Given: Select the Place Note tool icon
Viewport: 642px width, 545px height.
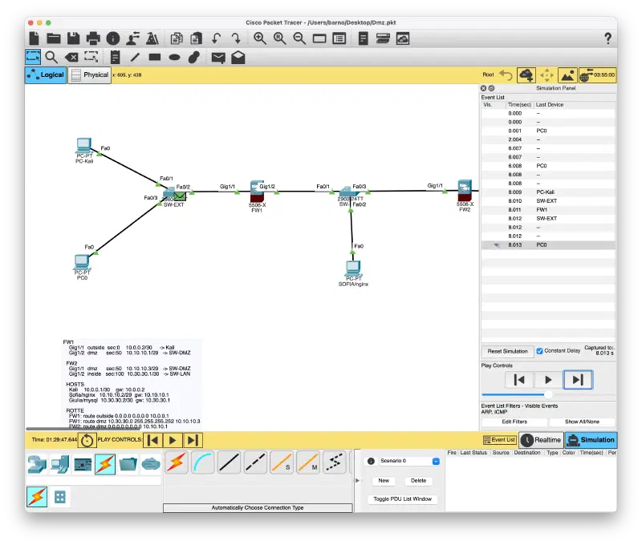Looking at the screenshot, I should [x=115, y=57].
